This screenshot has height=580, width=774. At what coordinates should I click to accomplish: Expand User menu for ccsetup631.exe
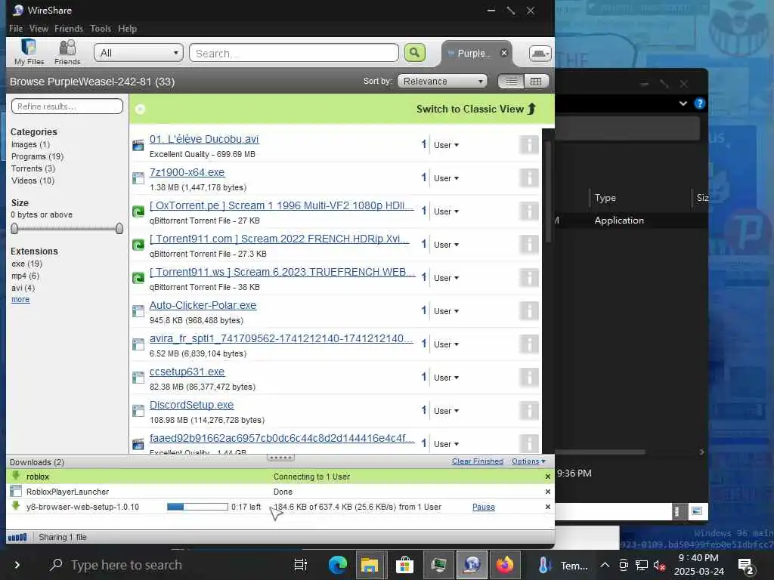[446, 378]
